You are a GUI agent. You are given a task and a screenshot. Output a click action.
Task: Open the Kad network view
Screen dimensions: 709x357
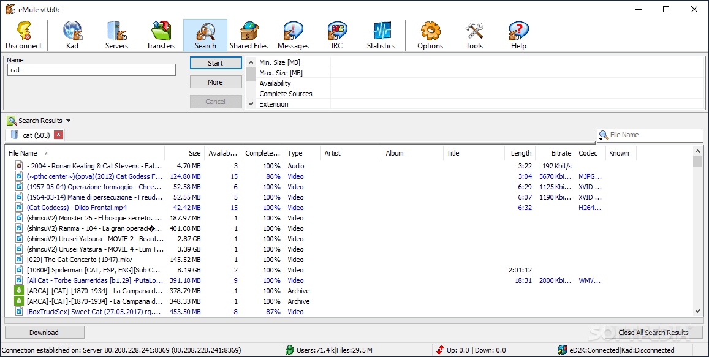[72, 36]
